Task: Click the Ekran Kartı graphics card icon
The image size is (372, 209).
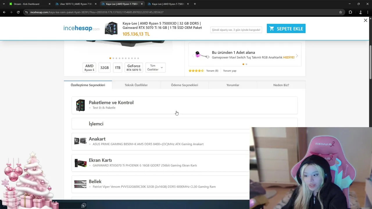Action: 80,163
